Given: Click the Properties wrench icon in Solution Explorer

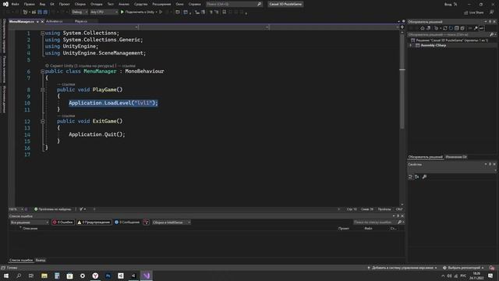Looking at the screenshot, I should tap(476, 28).
